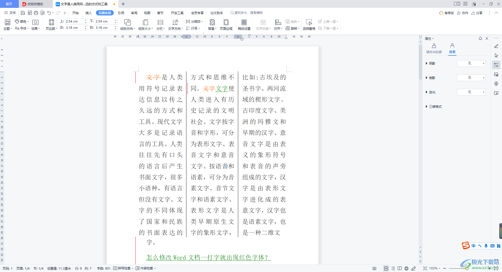Click the eye protection mode icon
The height and width of the screenshot is (272, 502).
[x=374, y=268]
